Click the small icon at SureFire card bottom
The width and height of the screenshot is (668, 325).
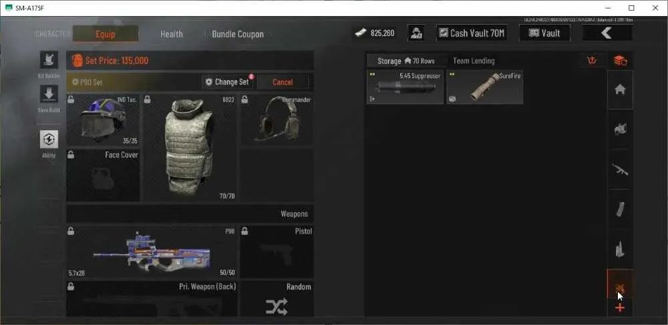tap(452, 99)
